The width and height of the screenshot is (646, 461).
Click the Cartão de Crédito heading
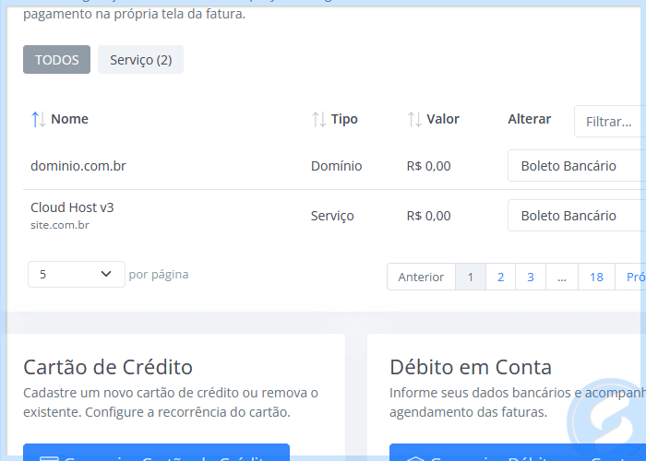(x=108, y=367)
